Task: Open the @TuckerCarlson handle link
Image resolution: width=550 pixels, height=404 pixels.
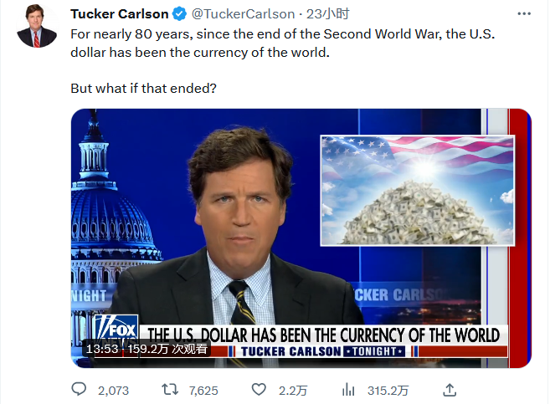Action: 243,14
